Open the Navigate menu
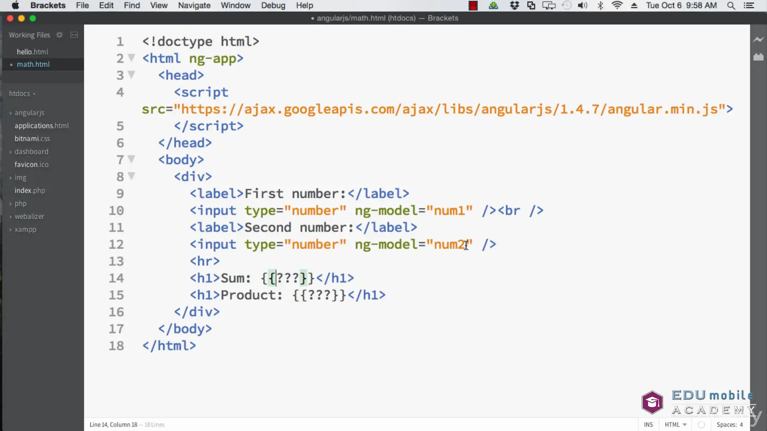Viewport: 767px width, 431px height. point(194,6)
